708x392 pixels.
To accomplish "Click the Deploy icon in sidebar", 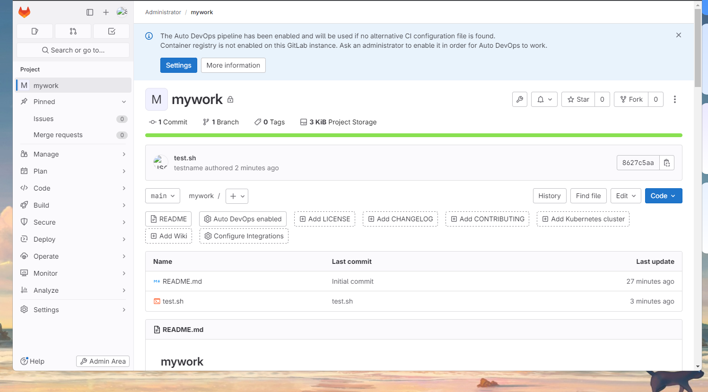I will point(24,239).
